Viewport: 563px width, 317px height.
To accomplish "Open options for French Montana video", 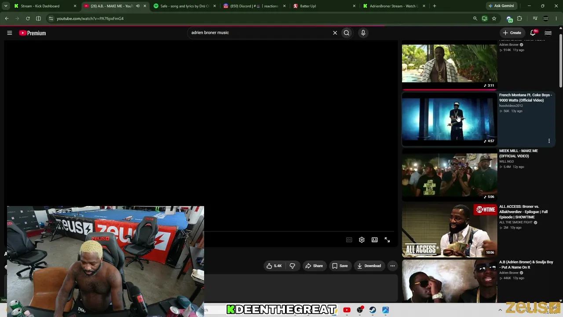I will 549,141.
